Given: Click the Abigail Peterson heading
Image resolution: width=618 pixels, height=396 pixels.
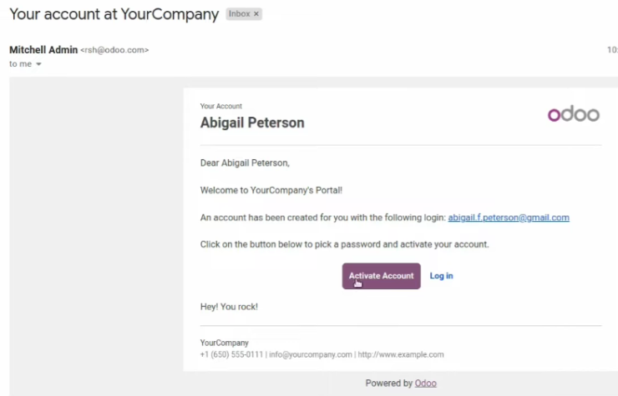Looking at the screenshot, I should (252, 123).
